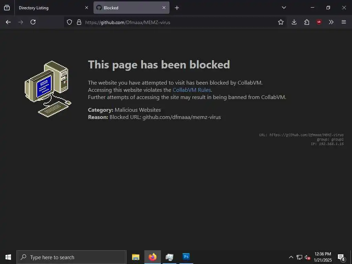Click the 'IP: 192.168.1.15' text
Image resolution: width=352 pixels, height=264 pixels.
pyautogui.click(x=327, y=144)
